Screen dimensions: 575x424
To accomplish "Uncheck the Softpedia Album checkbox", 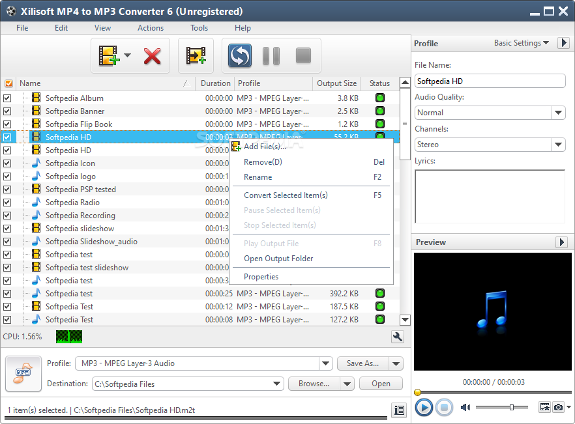I will pos(7,98).
